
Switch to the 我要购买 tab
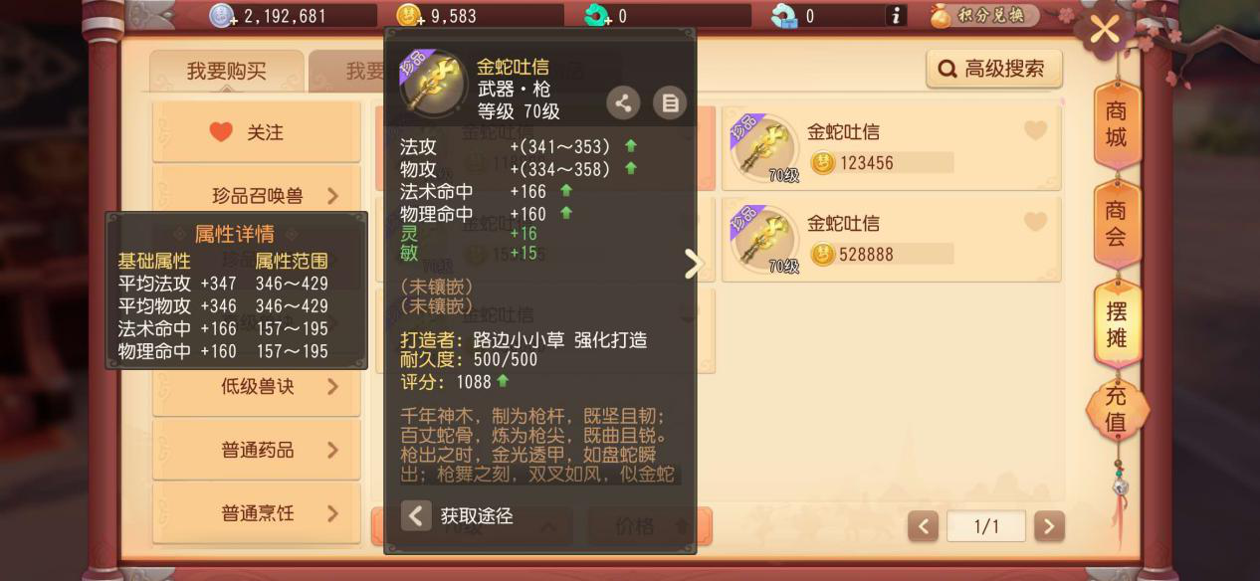tap(227, 72)
